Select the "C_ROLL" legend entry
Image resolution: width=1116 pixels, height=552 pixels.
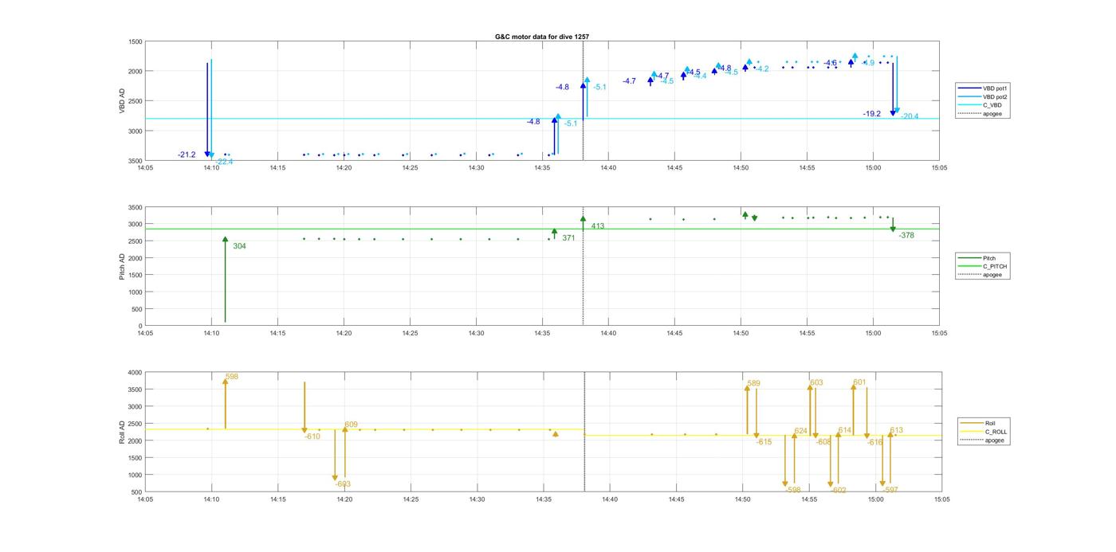point(984,432)
